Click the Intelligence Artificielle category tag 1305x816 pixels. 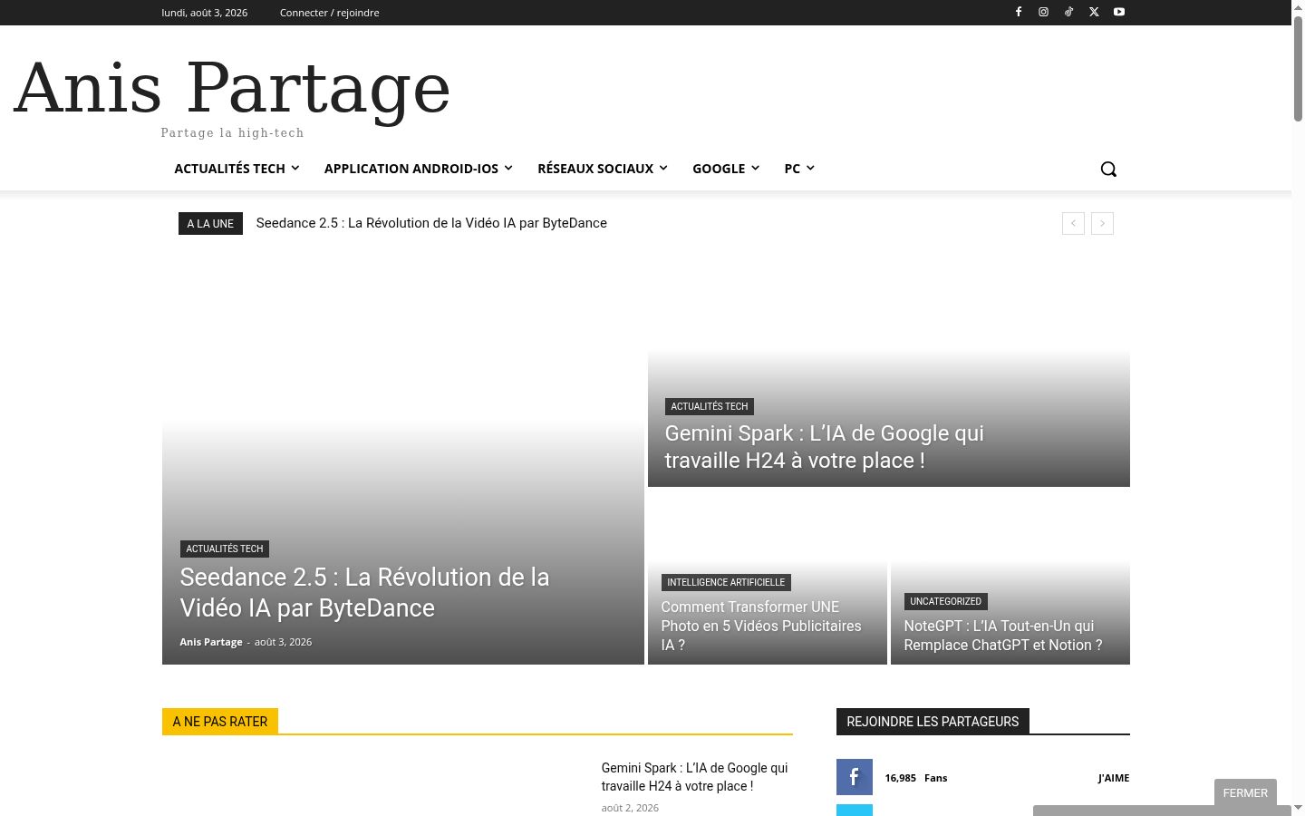click(726, 582)
